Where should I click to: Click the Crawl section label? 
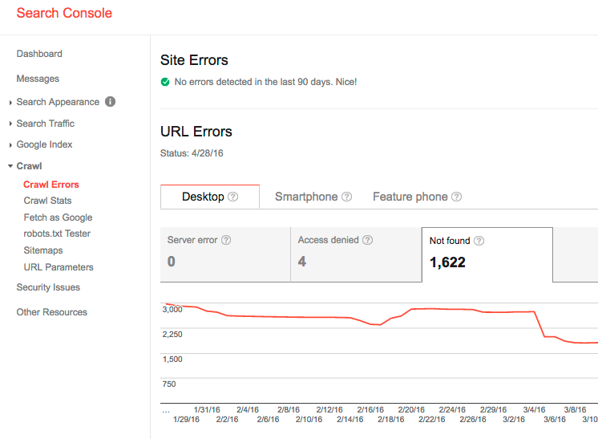point(29,166)
